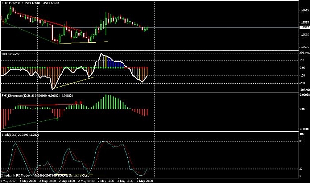Click the 1 May 2007 time label
Screen dimensions: 310x183
point(8,181)
